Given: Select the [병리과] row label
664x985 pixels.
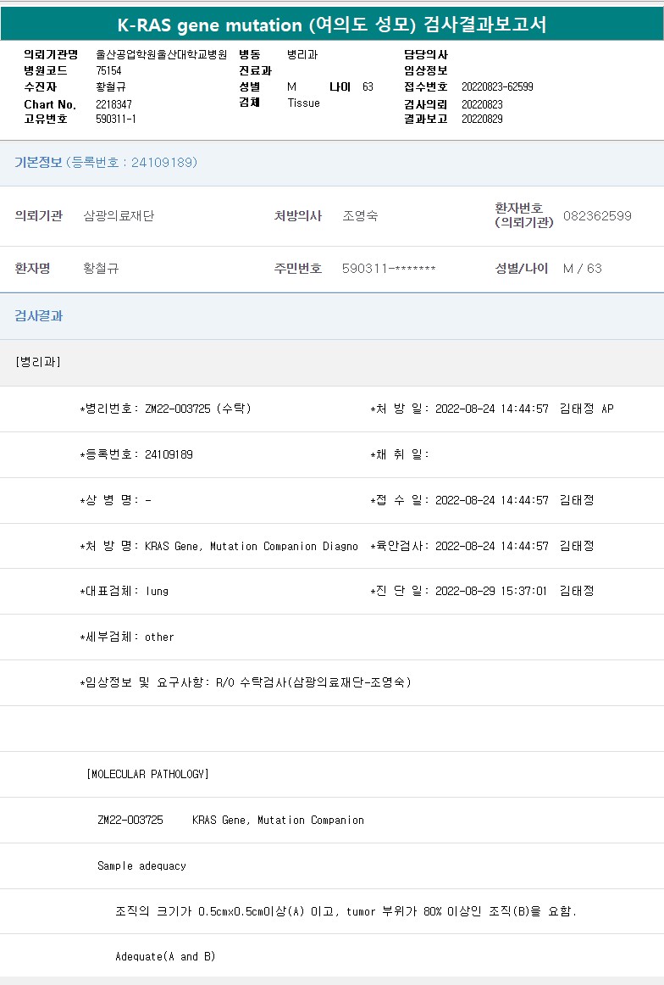Looking at the screenshot, I should [37, 362].
